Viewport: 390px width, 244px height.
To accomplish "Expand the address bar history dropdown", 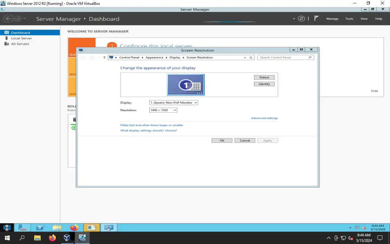I will (x=245, y=57).
